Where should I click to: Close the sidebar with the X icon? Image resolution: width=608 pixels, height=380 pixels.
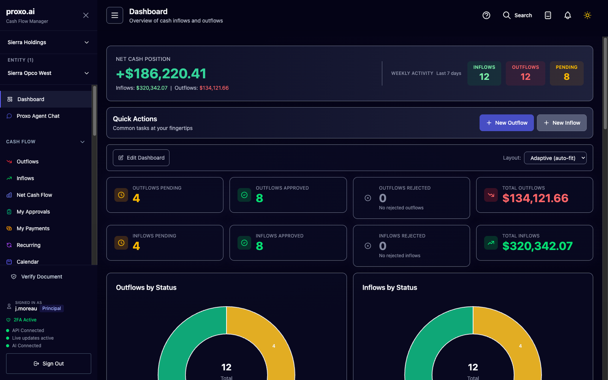click(x=86, y=15)
